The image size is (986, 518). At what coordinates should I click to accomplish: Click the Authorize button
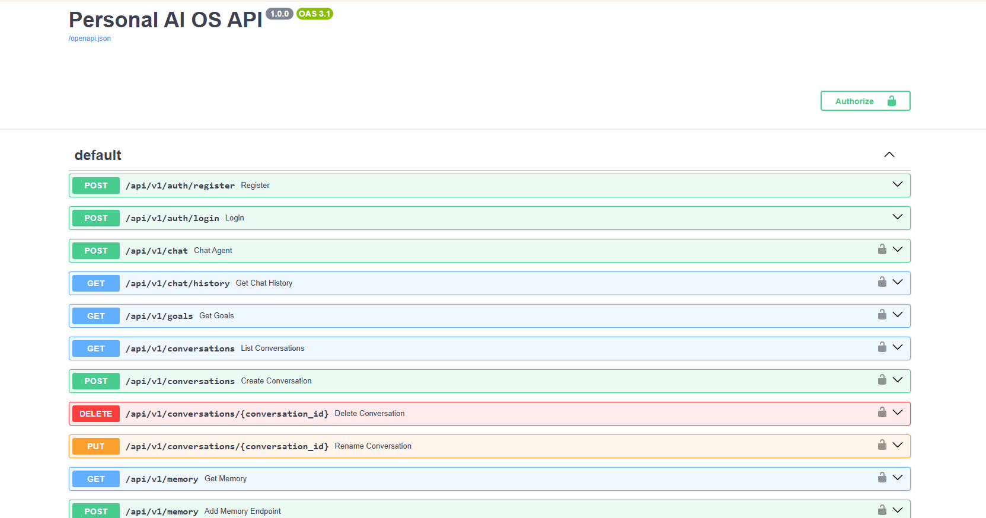click(865, 101)
